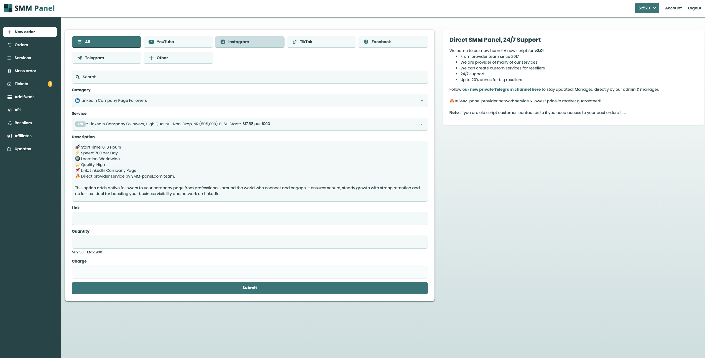
Task: Click the Facebook logo icon
Action: point(366,42)
